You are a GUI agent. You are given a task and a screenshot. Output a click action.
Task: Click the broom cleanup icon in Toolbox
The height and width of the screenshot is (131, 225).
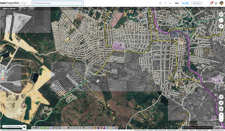pyautogui.click(x=86, y=128)
